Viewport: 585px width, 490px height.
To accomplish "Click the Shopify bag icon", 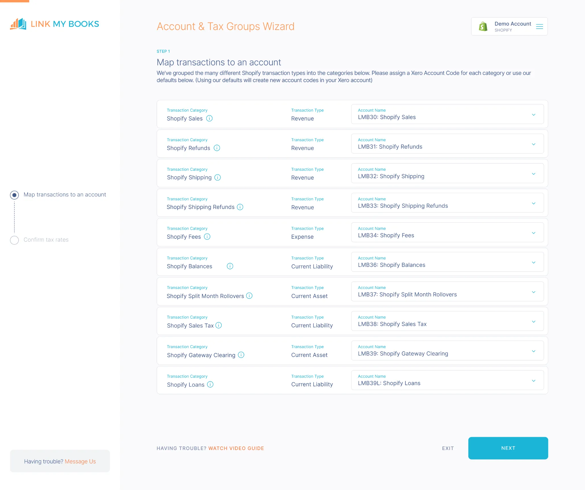I will tap(483, 27).
